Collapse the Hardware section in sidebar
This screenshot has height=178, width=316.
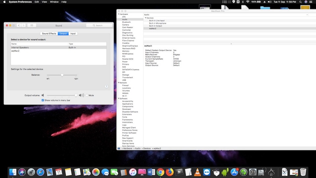118,14
